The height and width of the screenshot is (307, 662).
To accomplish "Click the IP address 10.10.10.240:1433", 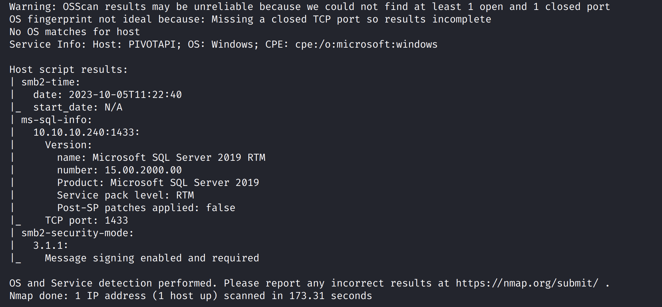I will [x=86, y=132].
